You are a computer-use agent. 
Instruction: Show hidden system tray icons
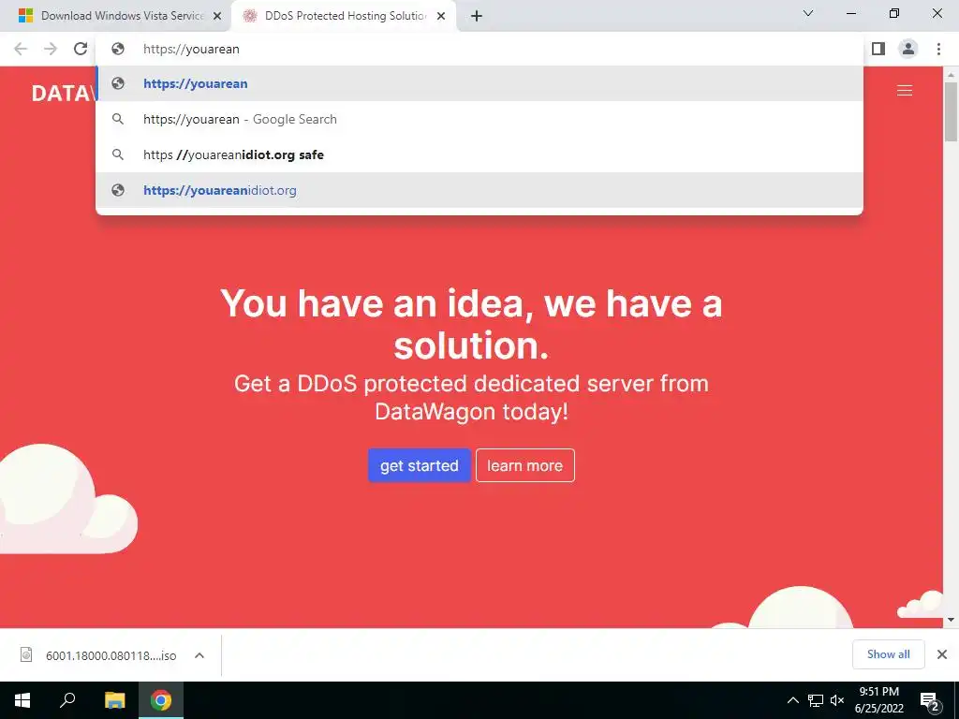click(x=792, y=700)
